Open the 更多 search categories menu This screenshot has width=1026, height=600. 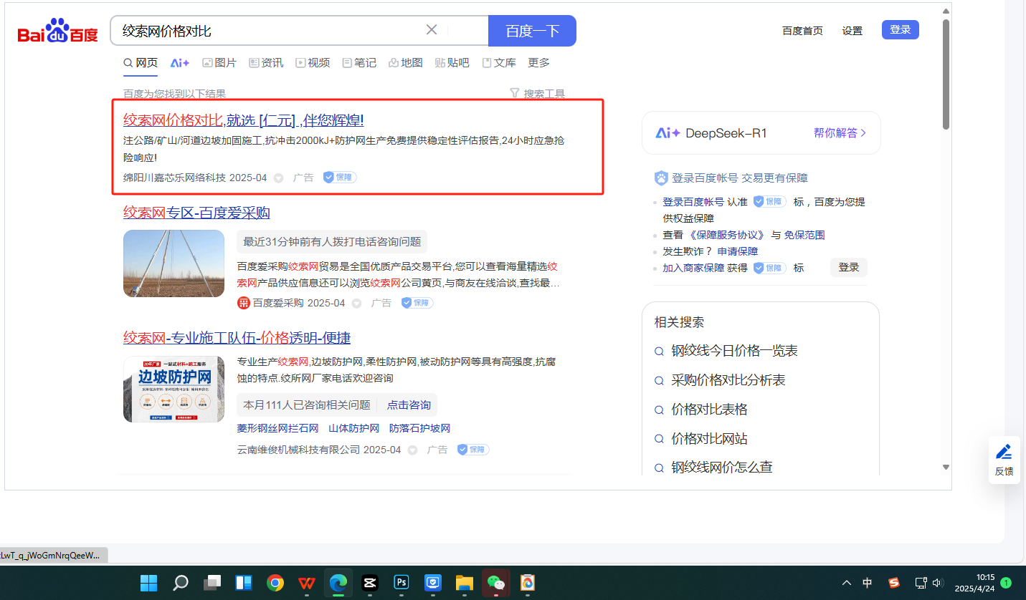pyautogui.click(x=538, y=63)
